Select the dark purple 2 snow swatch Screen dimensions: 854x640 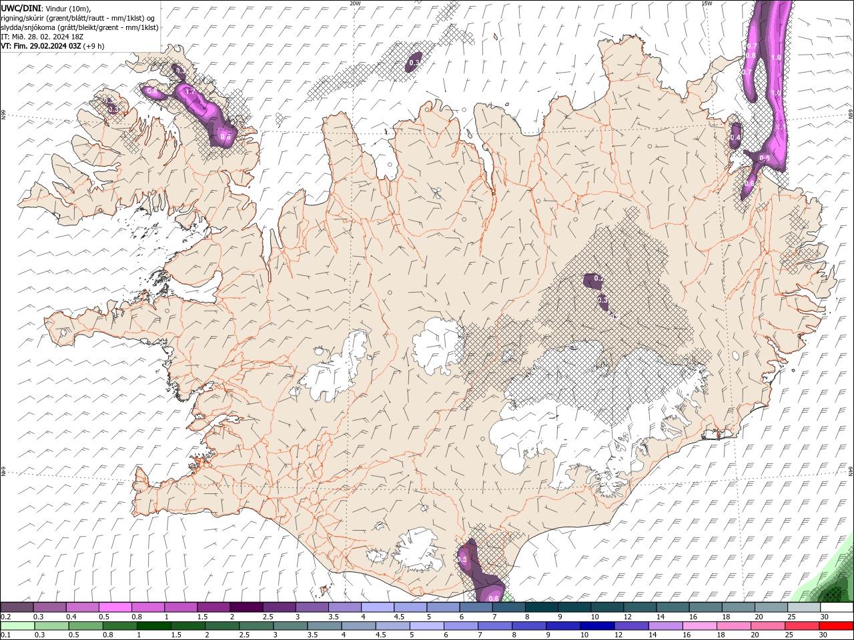(246, 607)
